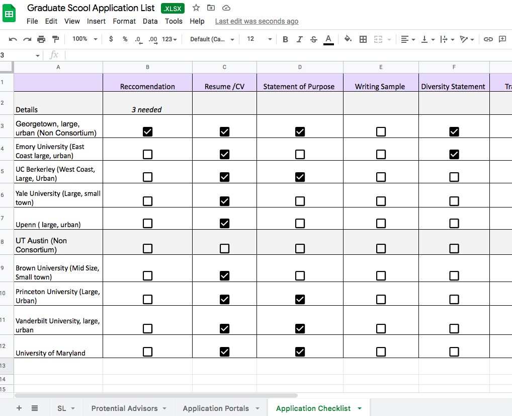Image resolution: width=512 pixels, height=416 pixels.
Task: Click the Insert link icon
Action: [x=487, y=39]
